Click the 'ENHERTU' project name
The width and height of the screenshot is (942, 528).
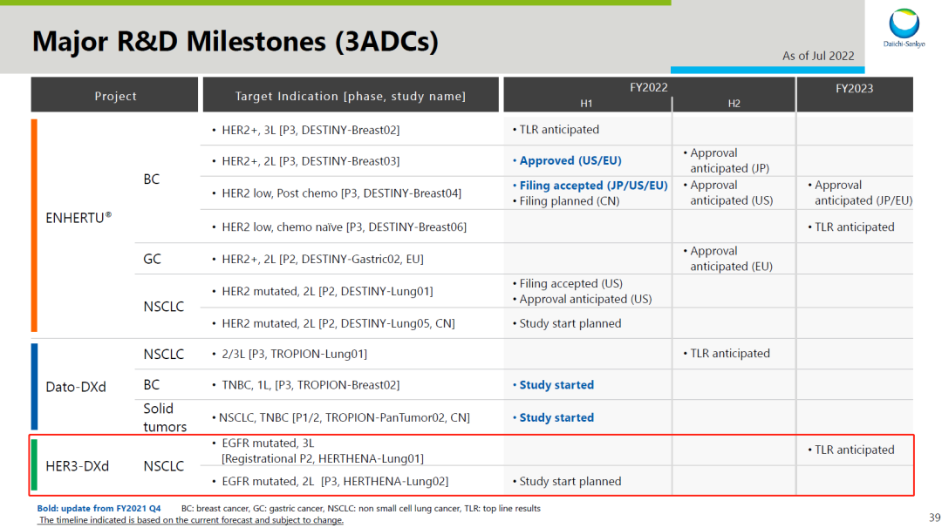[78, 217]
